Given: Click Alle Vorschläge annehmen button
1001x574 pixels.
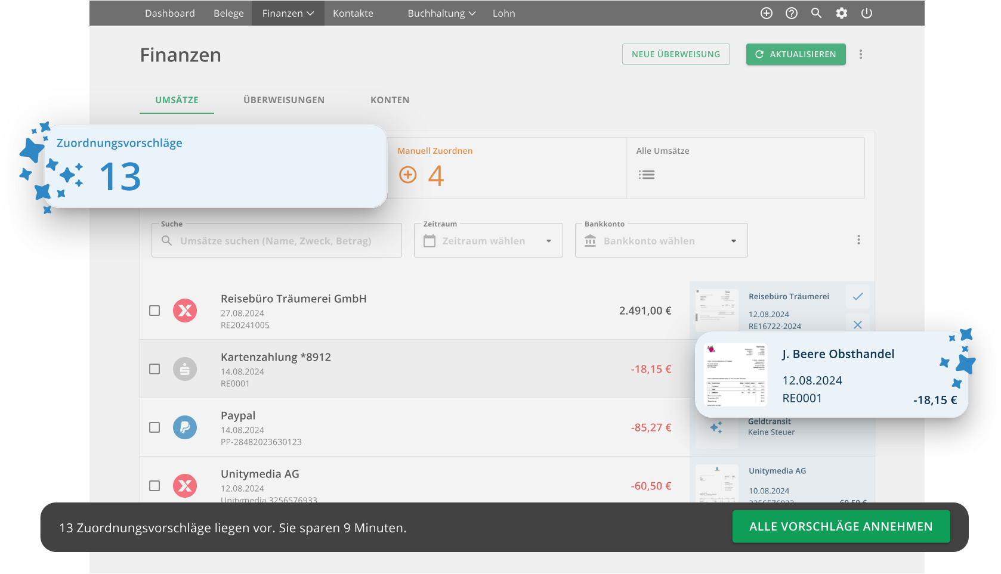Looking at the screenshot, I should coord(841,527).
